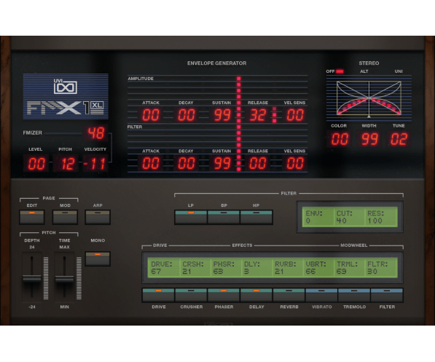Viewport: 435px width, 362px height.
Task: Switch to the EDIT page button
Action: (x=31, y=217)
